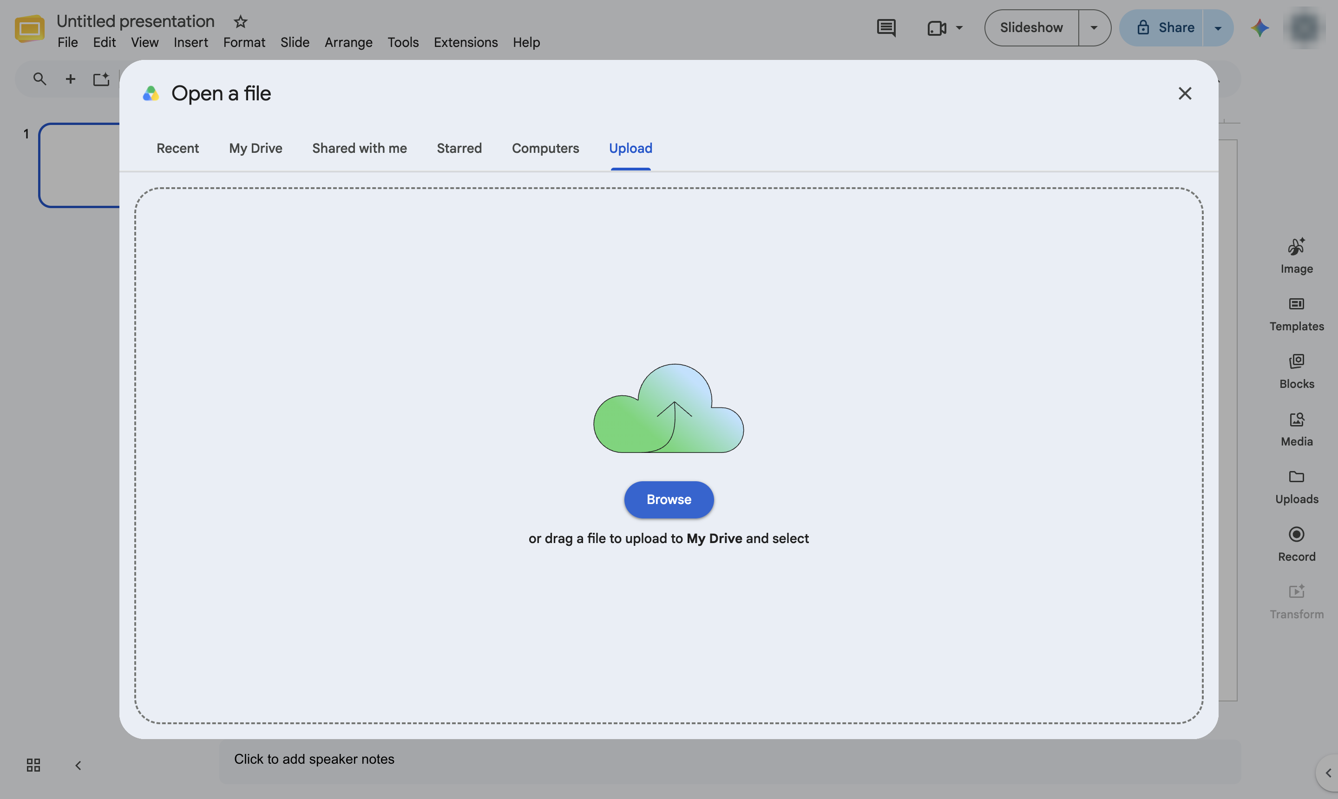This screenshot has height=799, width=1338.
Task: Open the Insert menu
Action: 190,43
